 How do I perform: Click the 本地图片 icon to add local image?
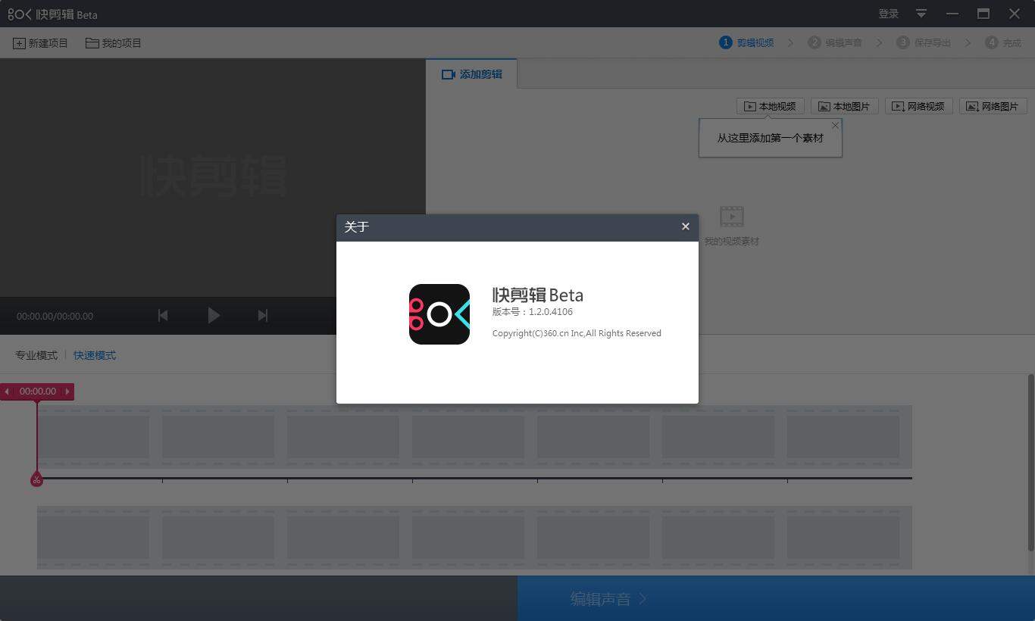pos(843,106)
